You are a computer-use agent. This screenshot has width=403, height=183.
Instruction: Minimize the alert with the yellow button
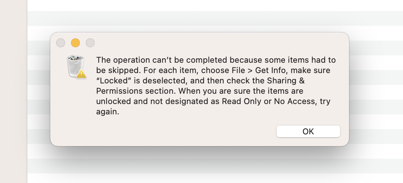(75, 43)
